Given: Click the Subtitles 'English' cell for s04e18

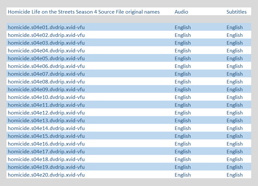Looking at the screenshot, I should pos(234,159).
